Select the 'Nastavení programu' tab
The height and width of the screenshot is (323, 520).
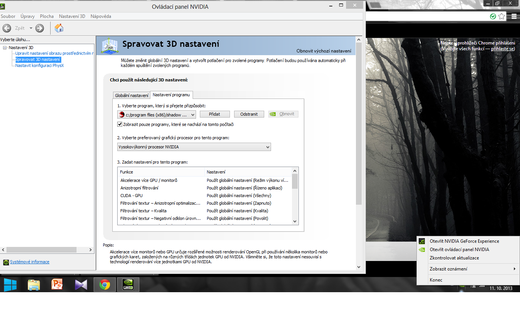pos(171,95)
